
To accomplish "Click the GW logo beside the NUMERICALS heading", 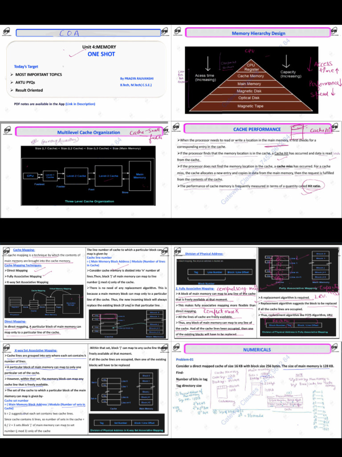I will (177, 348).
